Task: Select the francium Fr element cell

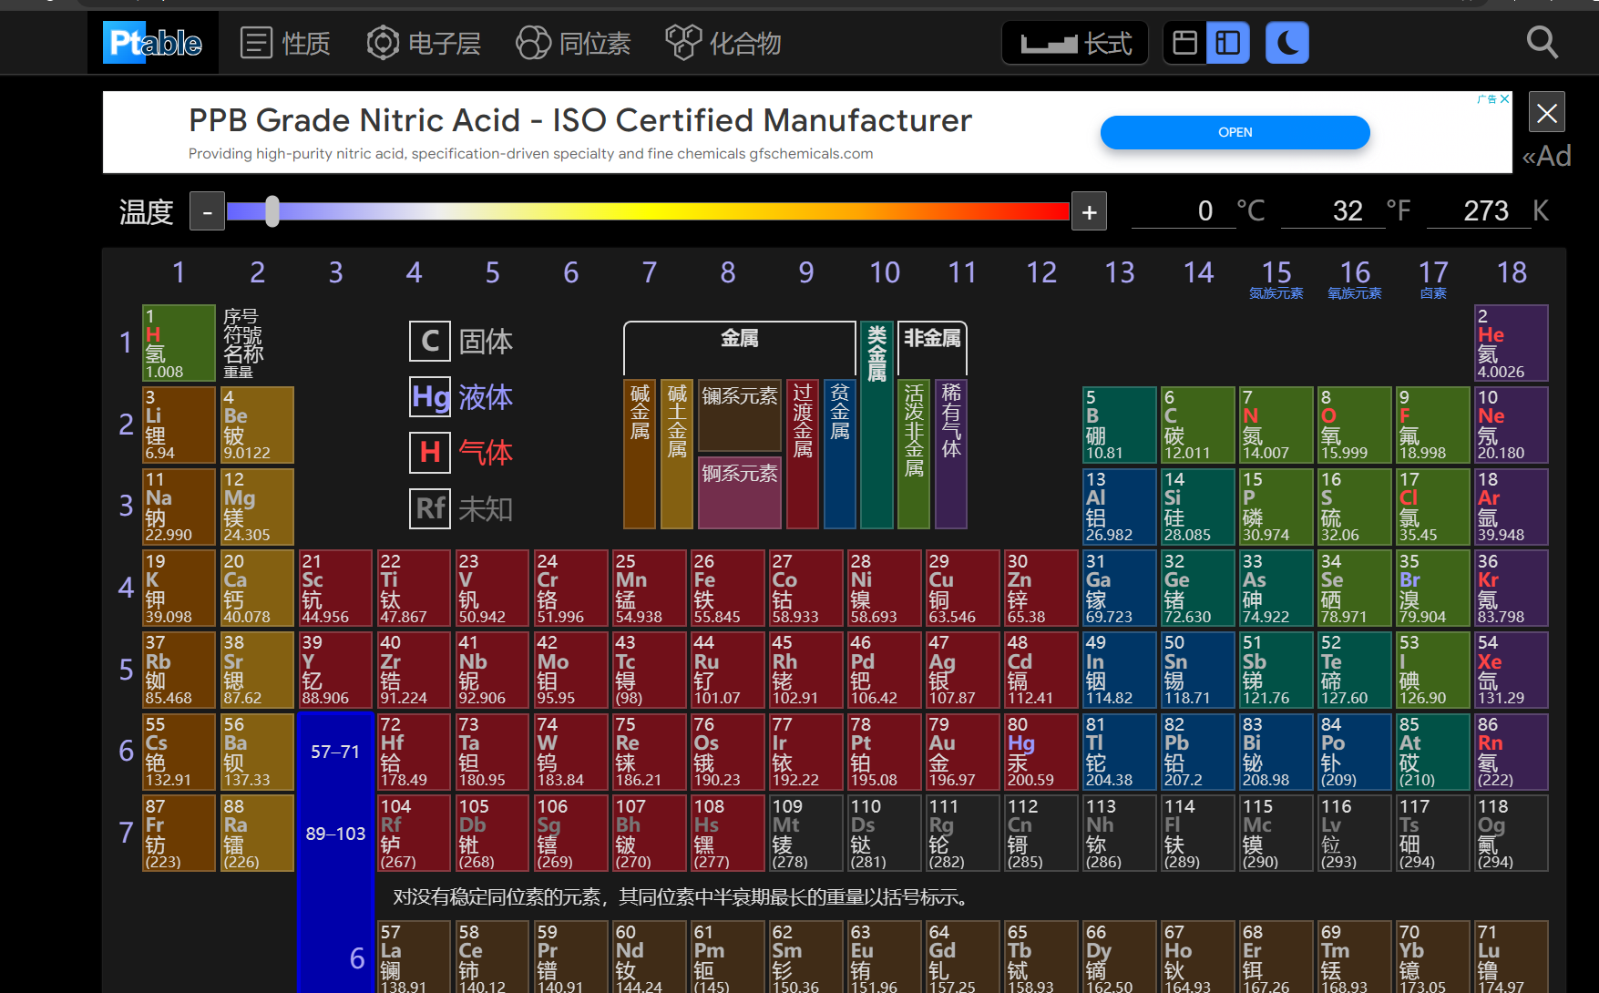Action: (x=179, y=834)
